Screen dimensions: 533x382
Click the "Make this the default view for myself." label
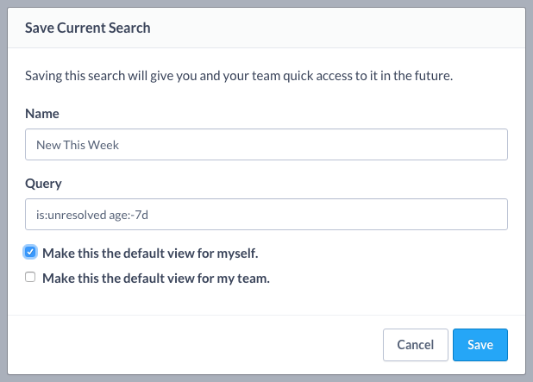(x=150, y=254)
